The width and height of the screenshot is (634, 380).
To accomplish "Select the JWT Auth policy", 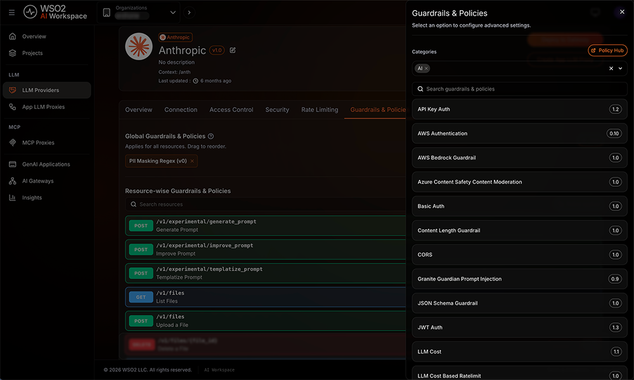I will tap(520, 327).
